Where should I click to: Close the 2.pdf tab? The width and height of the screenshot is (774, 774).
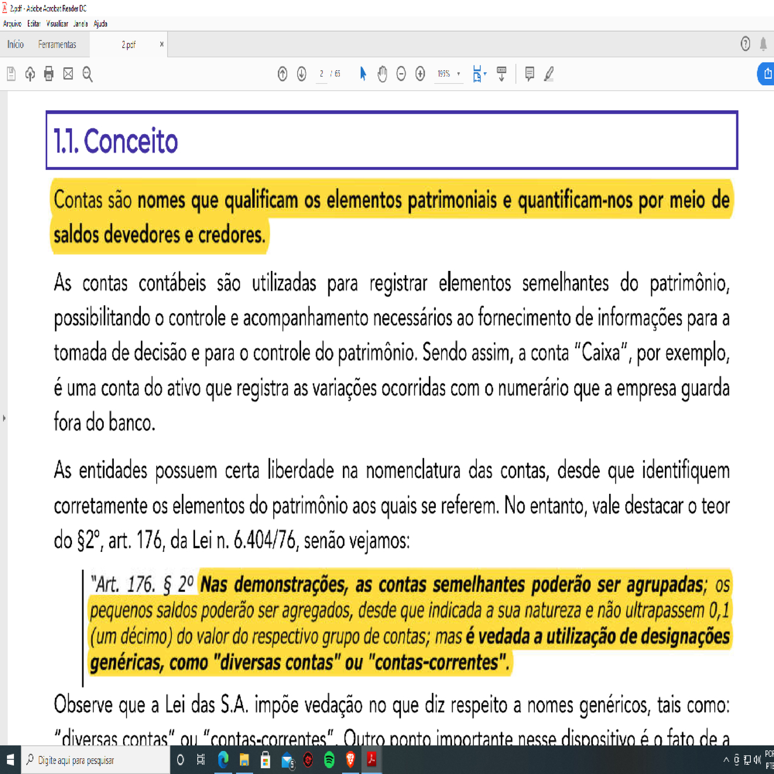[161, 44]
